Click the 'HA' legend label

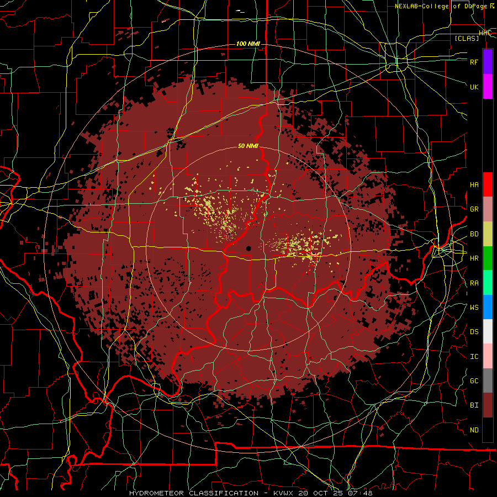click(474, 184)
